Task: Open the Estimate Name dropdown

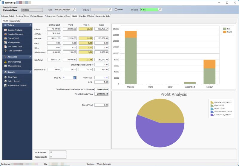Action: (x=41, y=10)
